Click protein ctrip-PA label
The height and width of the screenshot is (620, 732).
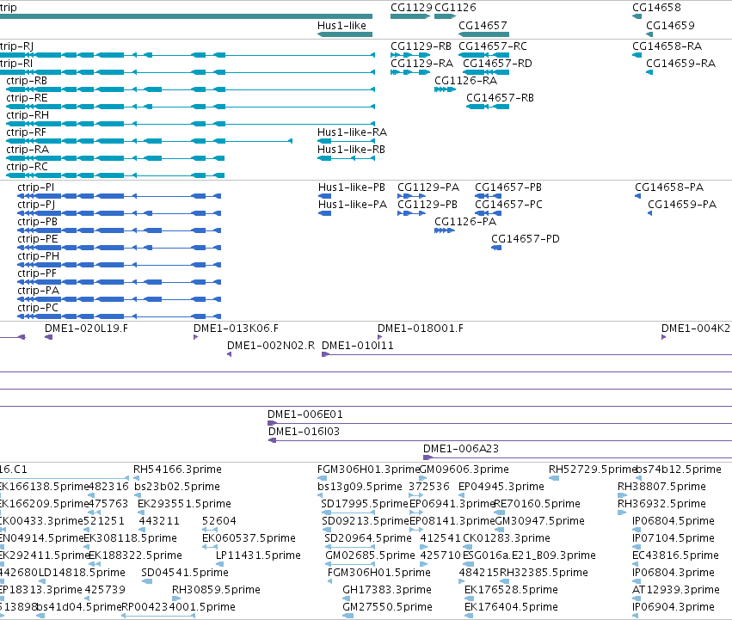click(x=39, y=292)
